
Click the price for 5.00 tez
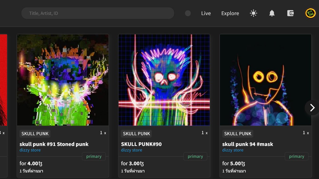234,163
